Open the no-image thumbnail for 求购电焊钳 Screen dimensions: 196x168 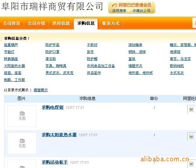click(22, 116)
